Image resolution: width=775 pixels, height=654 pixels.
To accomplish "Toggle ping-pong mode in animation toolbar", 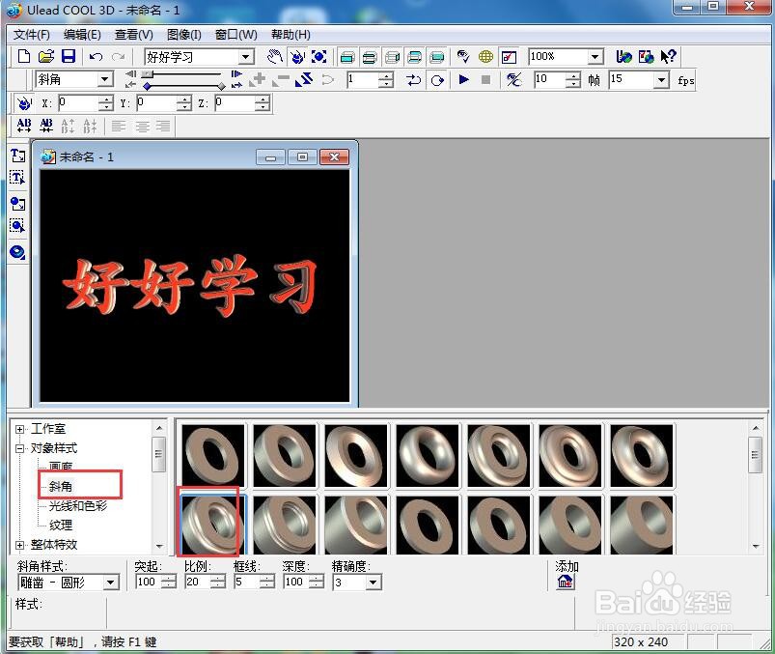I will click(x=413, y=80).
